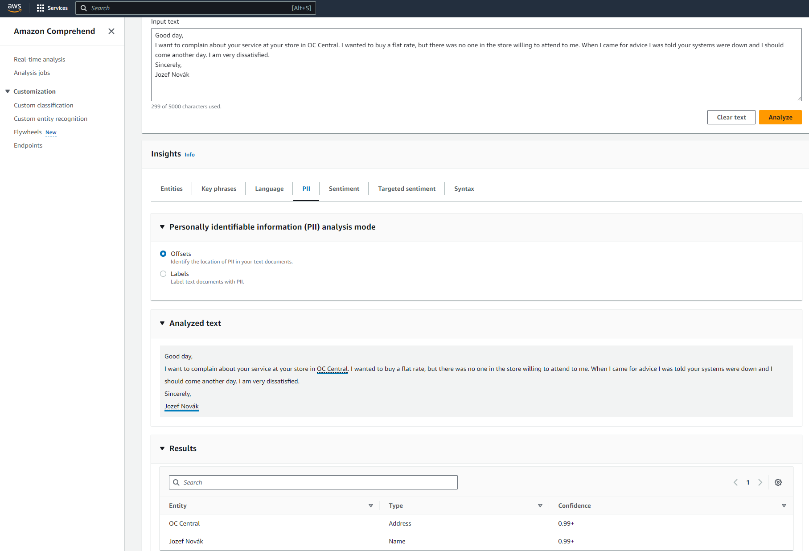
Task: Switch to the Key phrases tab
Action: (x=219, y=189)
